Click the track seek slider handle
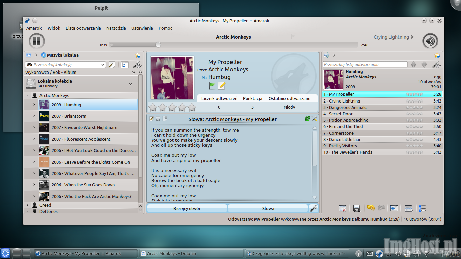This screenshot has width=461, height=259. tap(158, 45)
